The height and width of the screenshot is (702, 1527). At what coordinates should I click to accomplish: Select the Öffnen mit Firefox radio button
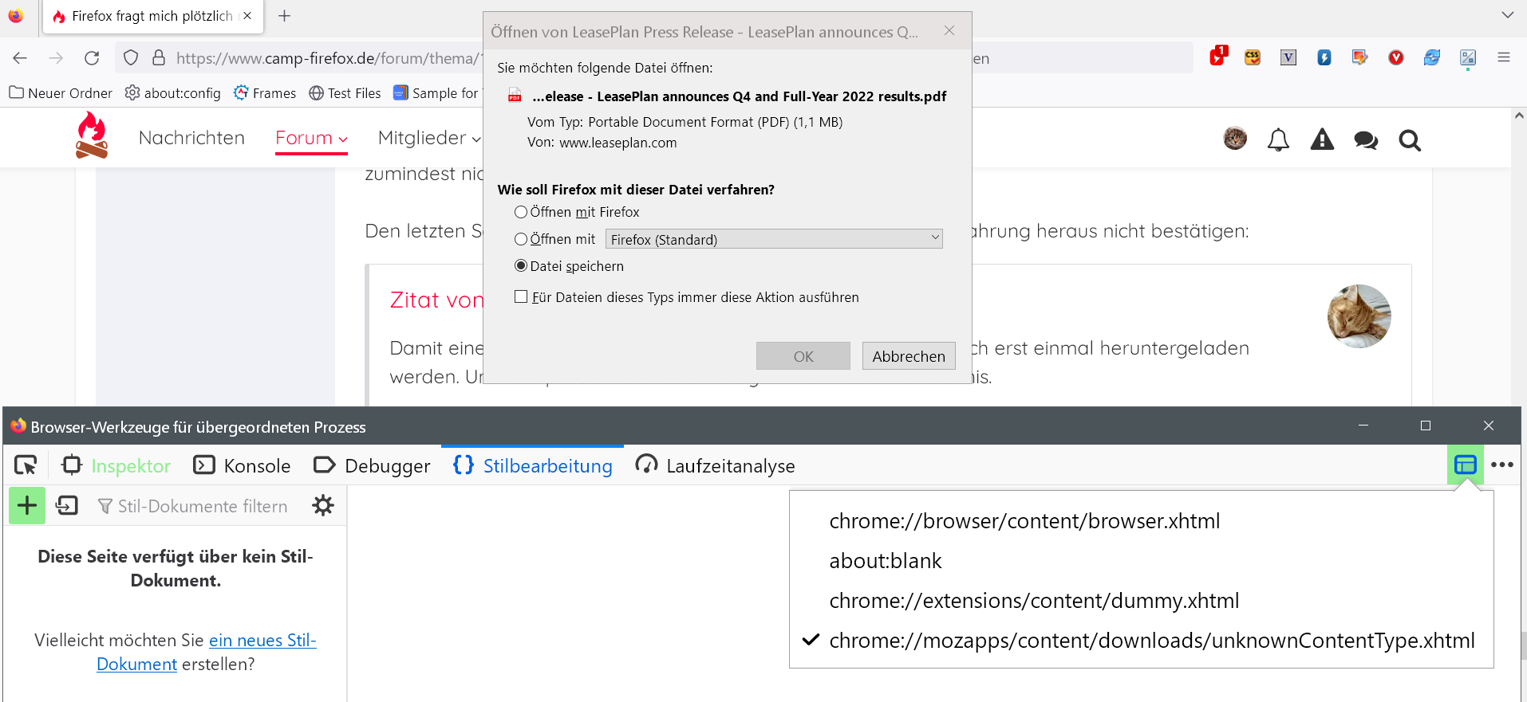521,212
